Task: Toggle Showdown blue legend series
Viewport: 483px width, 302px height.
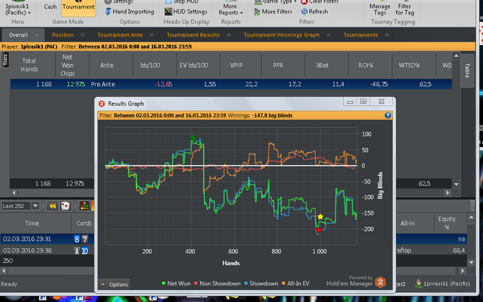Action: (262, 283)
